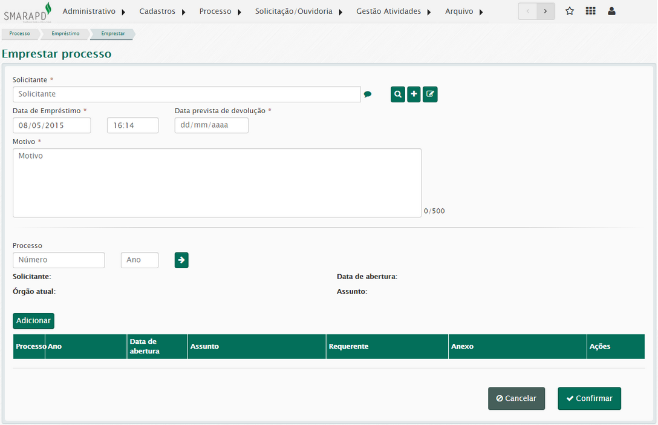Click the speech bubble icon beside Solicitante

click(368, 94)
